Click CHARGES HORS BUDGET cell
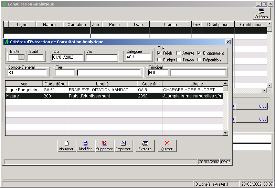Screen dimensions: 275x188 click(193, 90)
